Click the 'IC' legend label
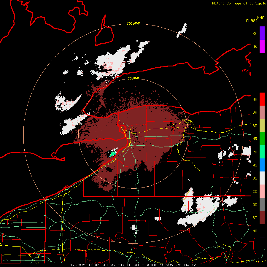The width and height of the screenshot is (267, 267). [255, 191]
